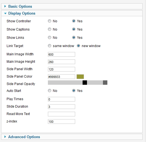Select same window link target
Viewport: 147px width, 142px height.
pyautogui.click(x=50, y=46)
